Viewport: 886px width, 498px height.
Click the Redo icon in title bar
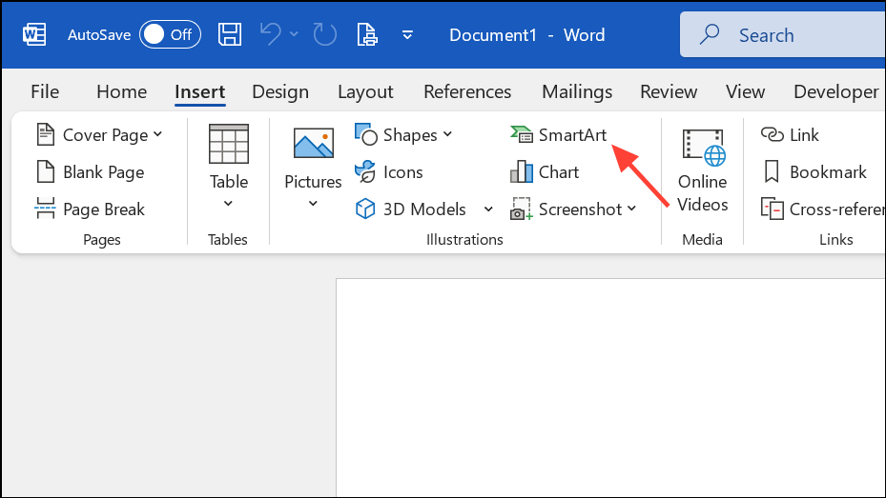(325, 35)
